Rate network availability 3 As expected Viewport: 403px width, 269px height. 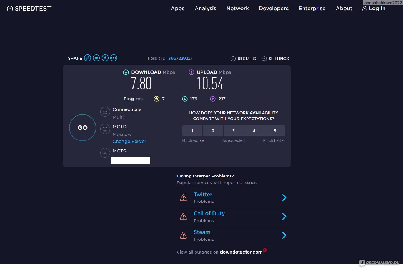(x=234, y=131)
